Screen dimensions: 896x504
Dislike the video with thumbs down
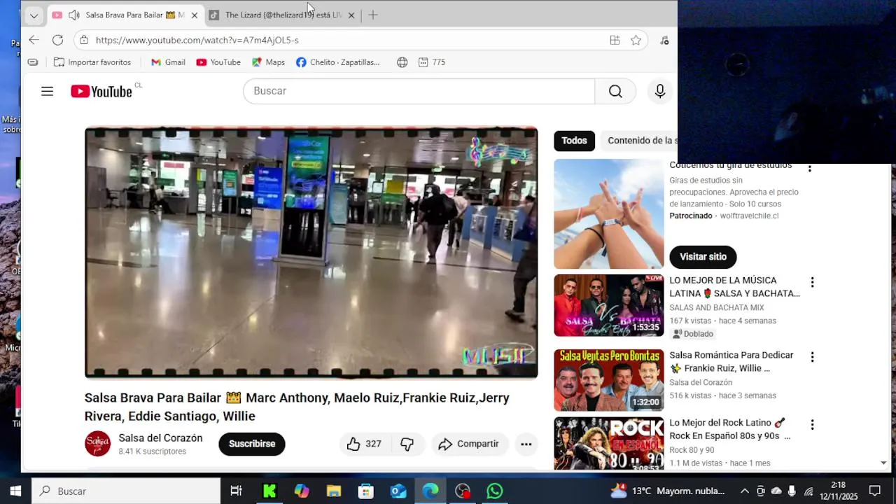(x=407, y=444)
